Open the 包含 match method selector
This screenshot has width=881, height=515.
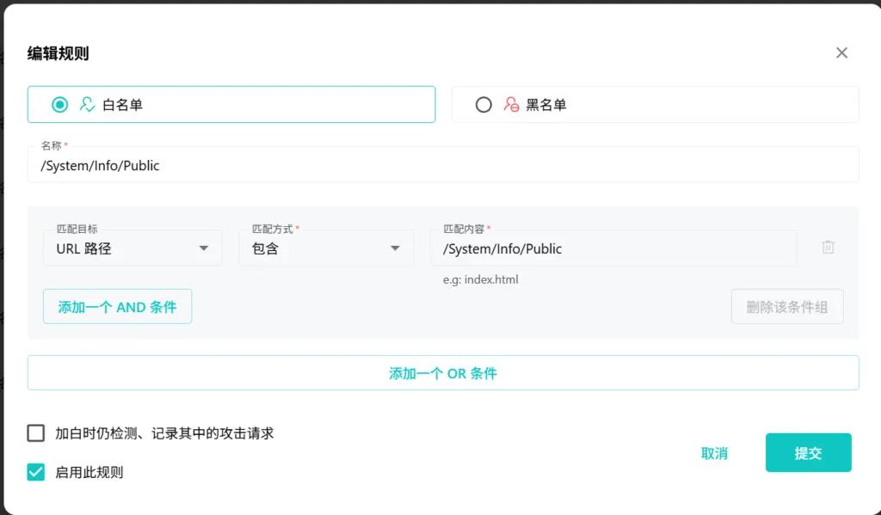(310, 248)
